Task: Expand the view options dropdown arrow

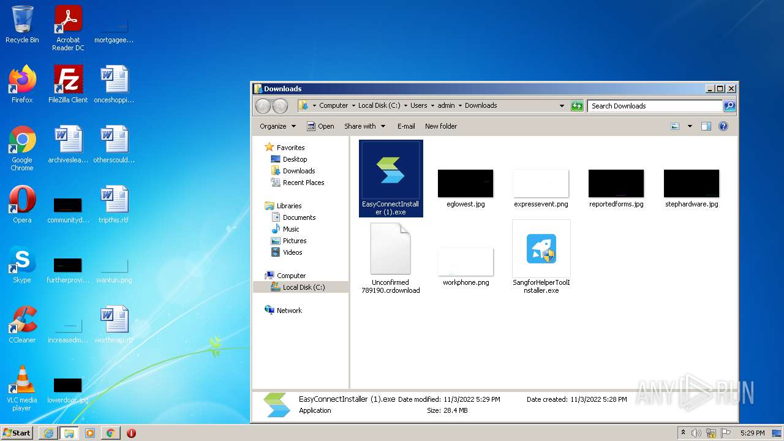Action: 690,126
